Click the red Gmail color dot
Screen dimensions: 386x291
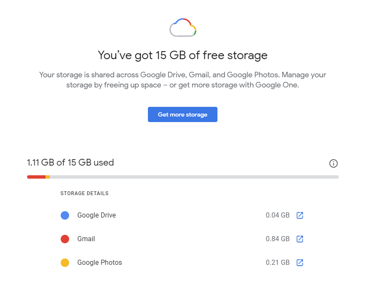point(65,239)
